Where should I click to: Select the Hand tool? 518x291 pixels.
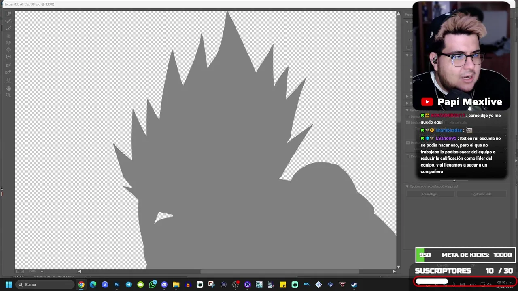[x=8, y=88]
